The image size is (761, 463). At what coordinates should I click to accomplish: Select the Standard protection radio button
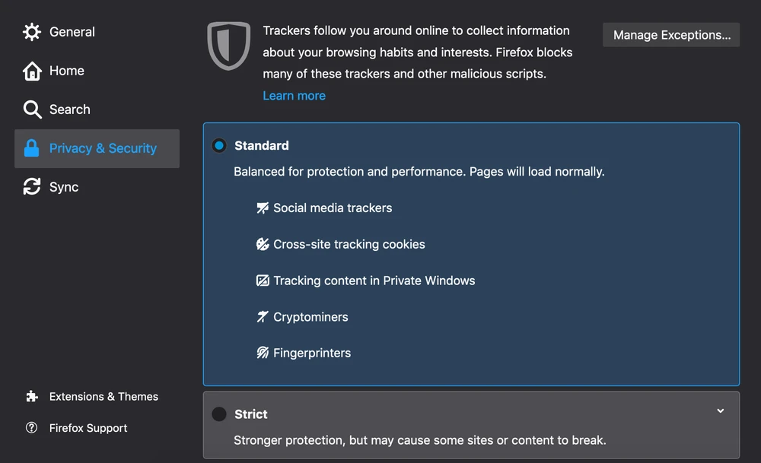coord(219,145)
